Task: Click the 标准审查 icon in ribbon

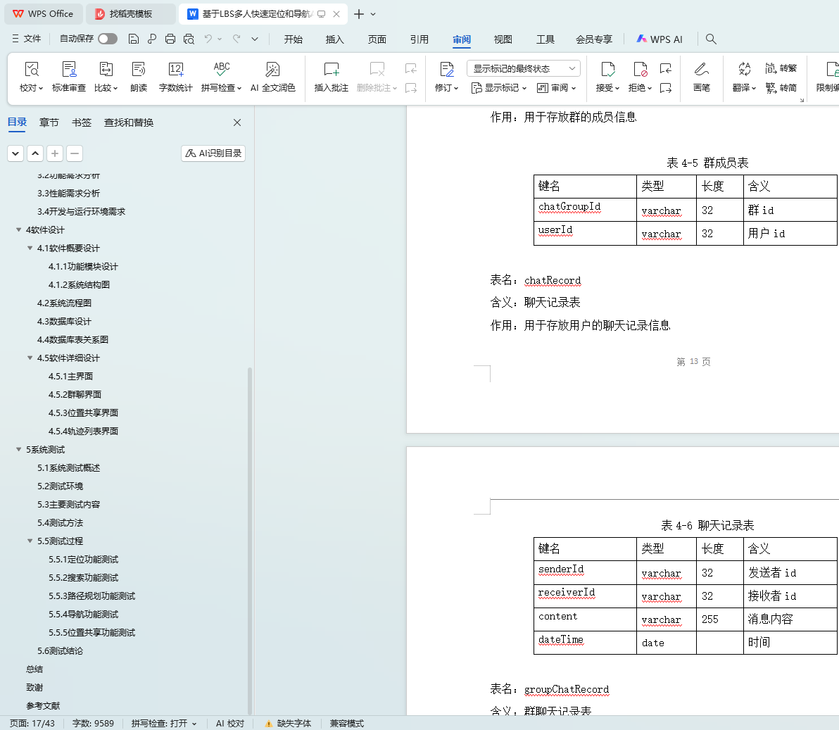Action: click(69, 70)
